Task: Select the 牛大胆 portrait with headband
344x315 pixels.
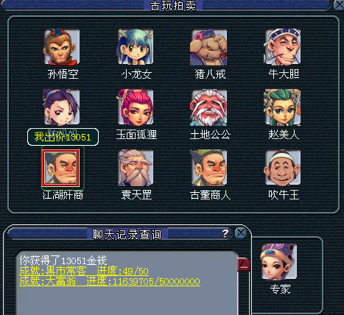Action: tap(283, 47)
